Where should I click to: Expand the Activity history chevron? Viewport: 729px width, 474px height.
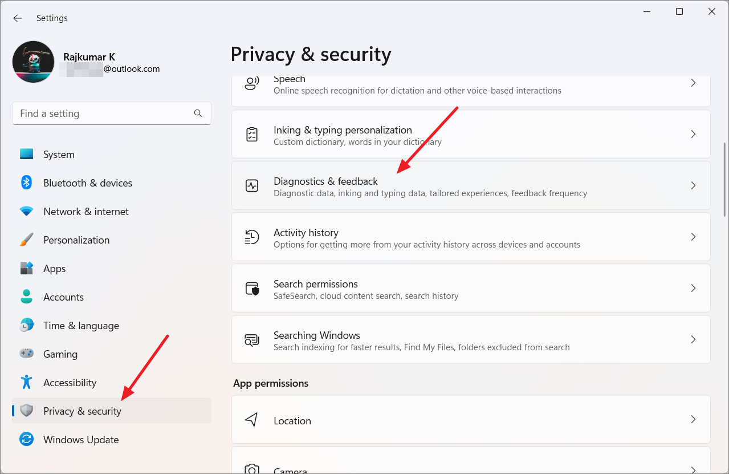pyautogui.click(x=693, y=237)
